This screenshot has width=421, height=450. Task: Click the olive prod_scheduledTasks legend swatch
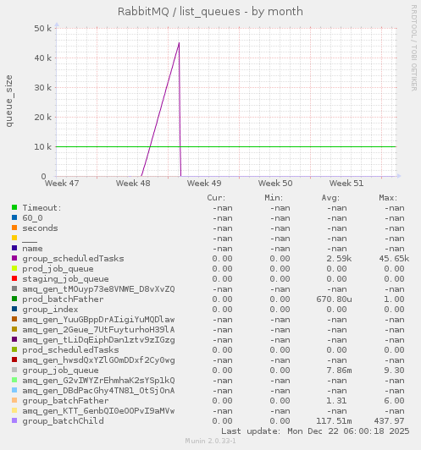(x=14, y=349)
